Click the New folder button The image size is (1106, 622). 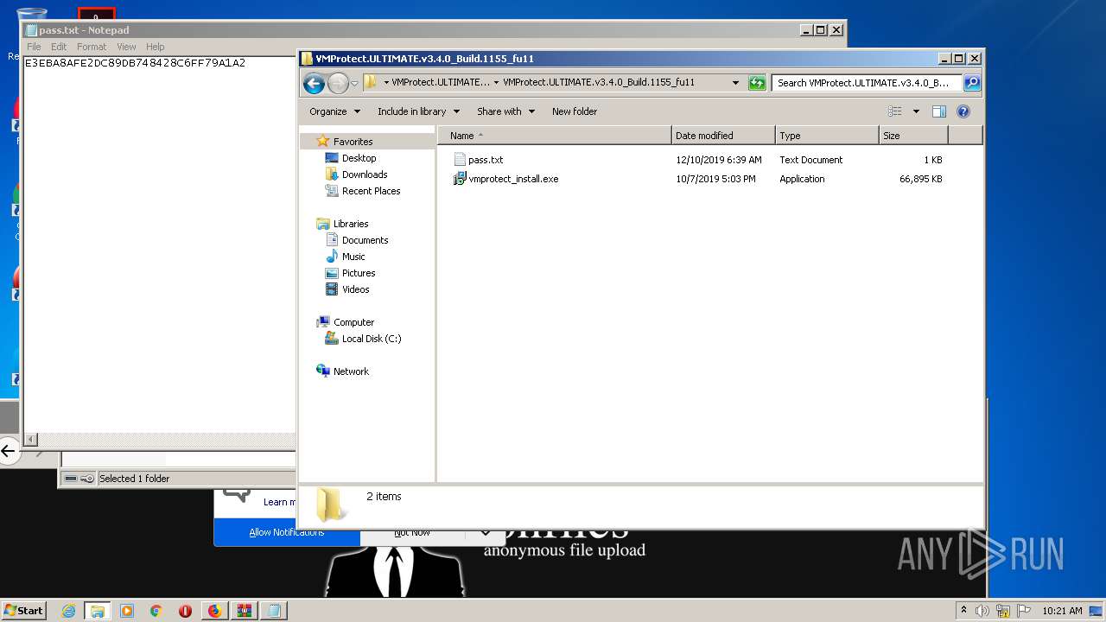pos(575,111)
